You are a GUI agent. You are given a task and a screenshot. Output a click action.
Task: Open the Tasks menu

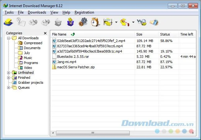(9, 12)
